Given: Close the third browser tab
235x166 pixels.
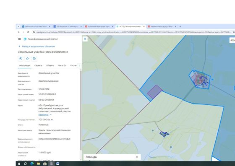Looking at the screenshot, I should (x=112, y=26).
